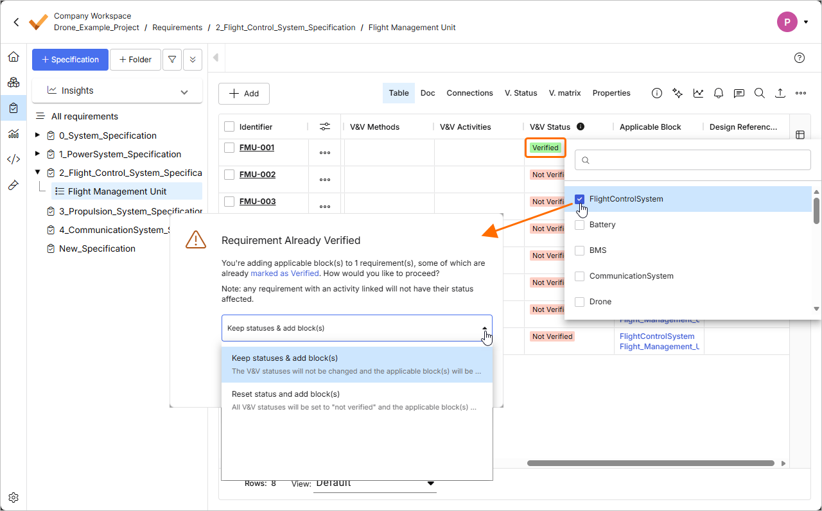Screen dimensions: 822x511
Task: Open the Keep statuses dropdown
Action: [356, 328]
